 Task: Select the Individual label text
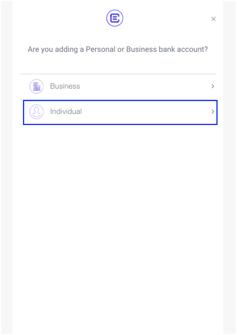point(66,112)
